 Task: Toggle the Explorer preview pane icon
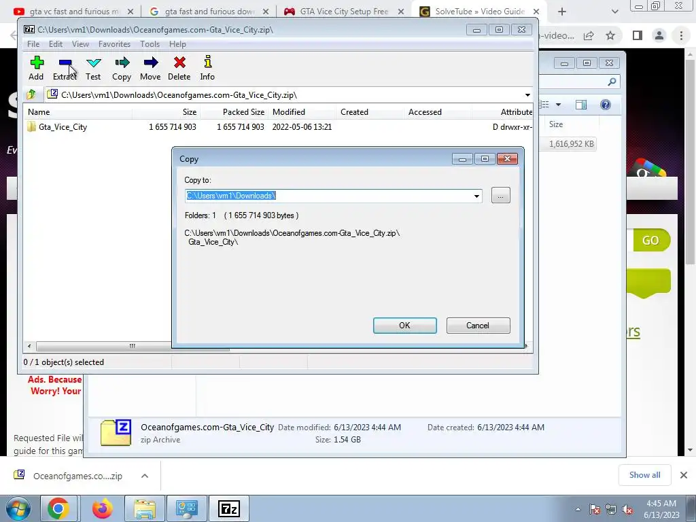(x=581, y=105)
